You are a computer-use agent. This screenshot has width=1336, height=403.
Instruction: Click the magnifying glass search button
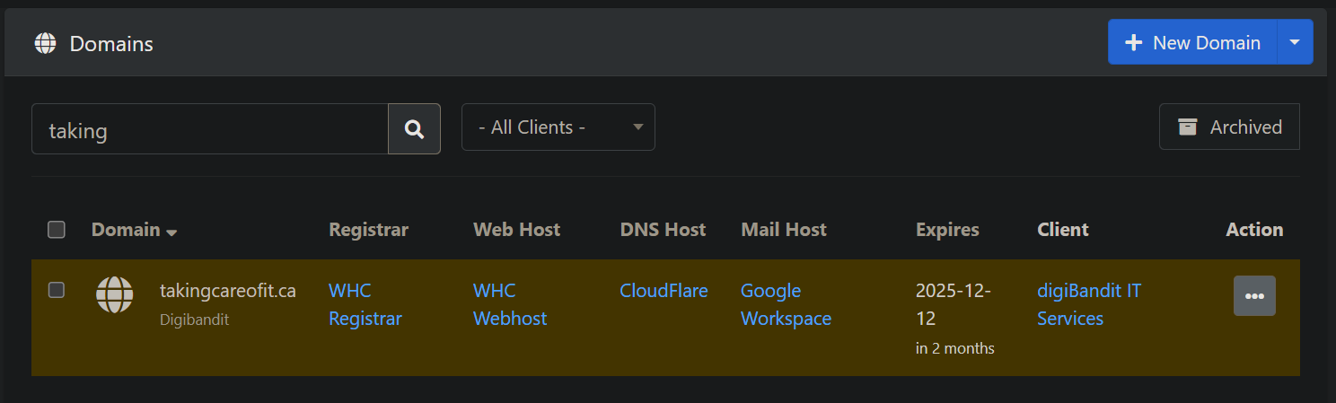click(x=414, y=128)
